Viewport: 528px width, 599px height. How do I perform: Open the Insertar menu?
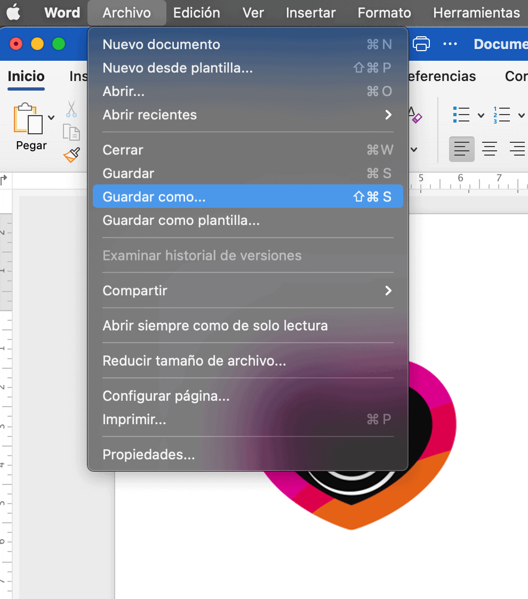[x=310, y=13]
